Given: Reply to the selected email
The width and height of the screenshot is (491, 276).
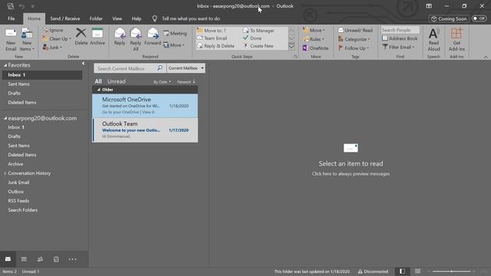Looking at the screenshot, I should coord(120,37).
